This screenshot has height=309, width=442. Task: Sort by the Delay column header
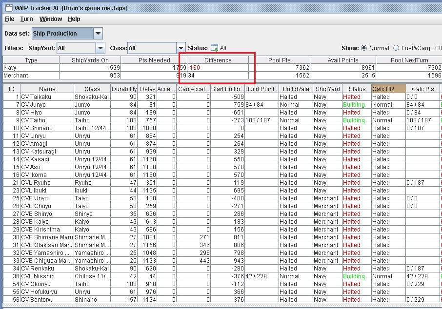[x=147, y=89]
